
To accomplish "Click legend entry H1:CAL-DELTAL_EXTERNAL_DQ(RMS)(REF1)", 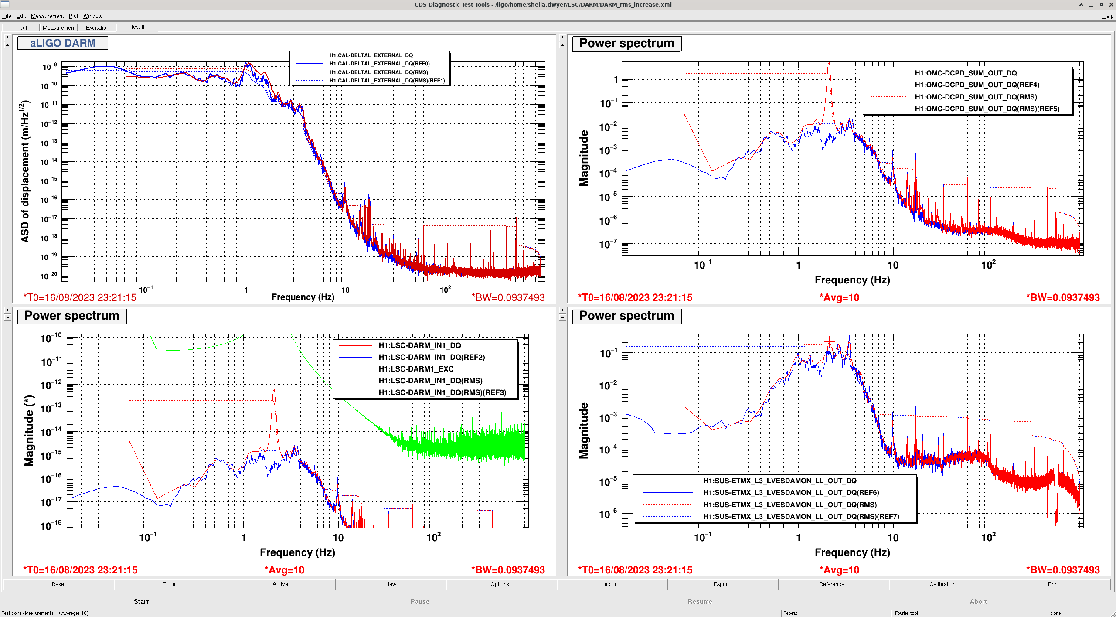I will click(x=387, y=81).
